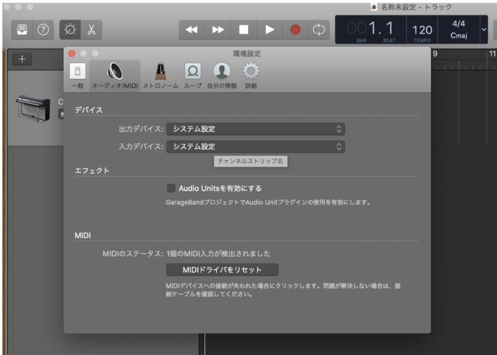This screenshot has height=355, width=497.
Task: Toggle the Cycle loop button
Action: (319, 30)
